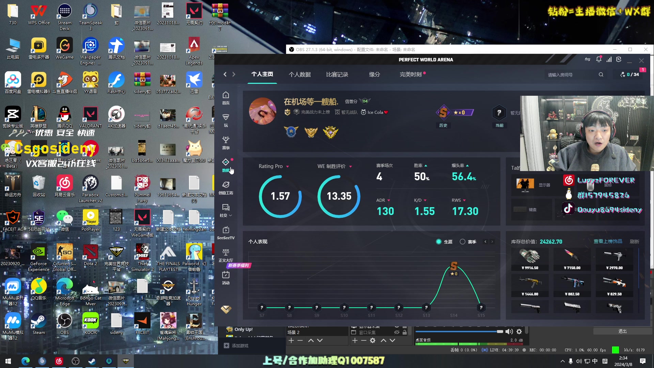654x368 pixels.
Task: Open the 首页 home section in sidebar
Action: [x=225, y=97]
